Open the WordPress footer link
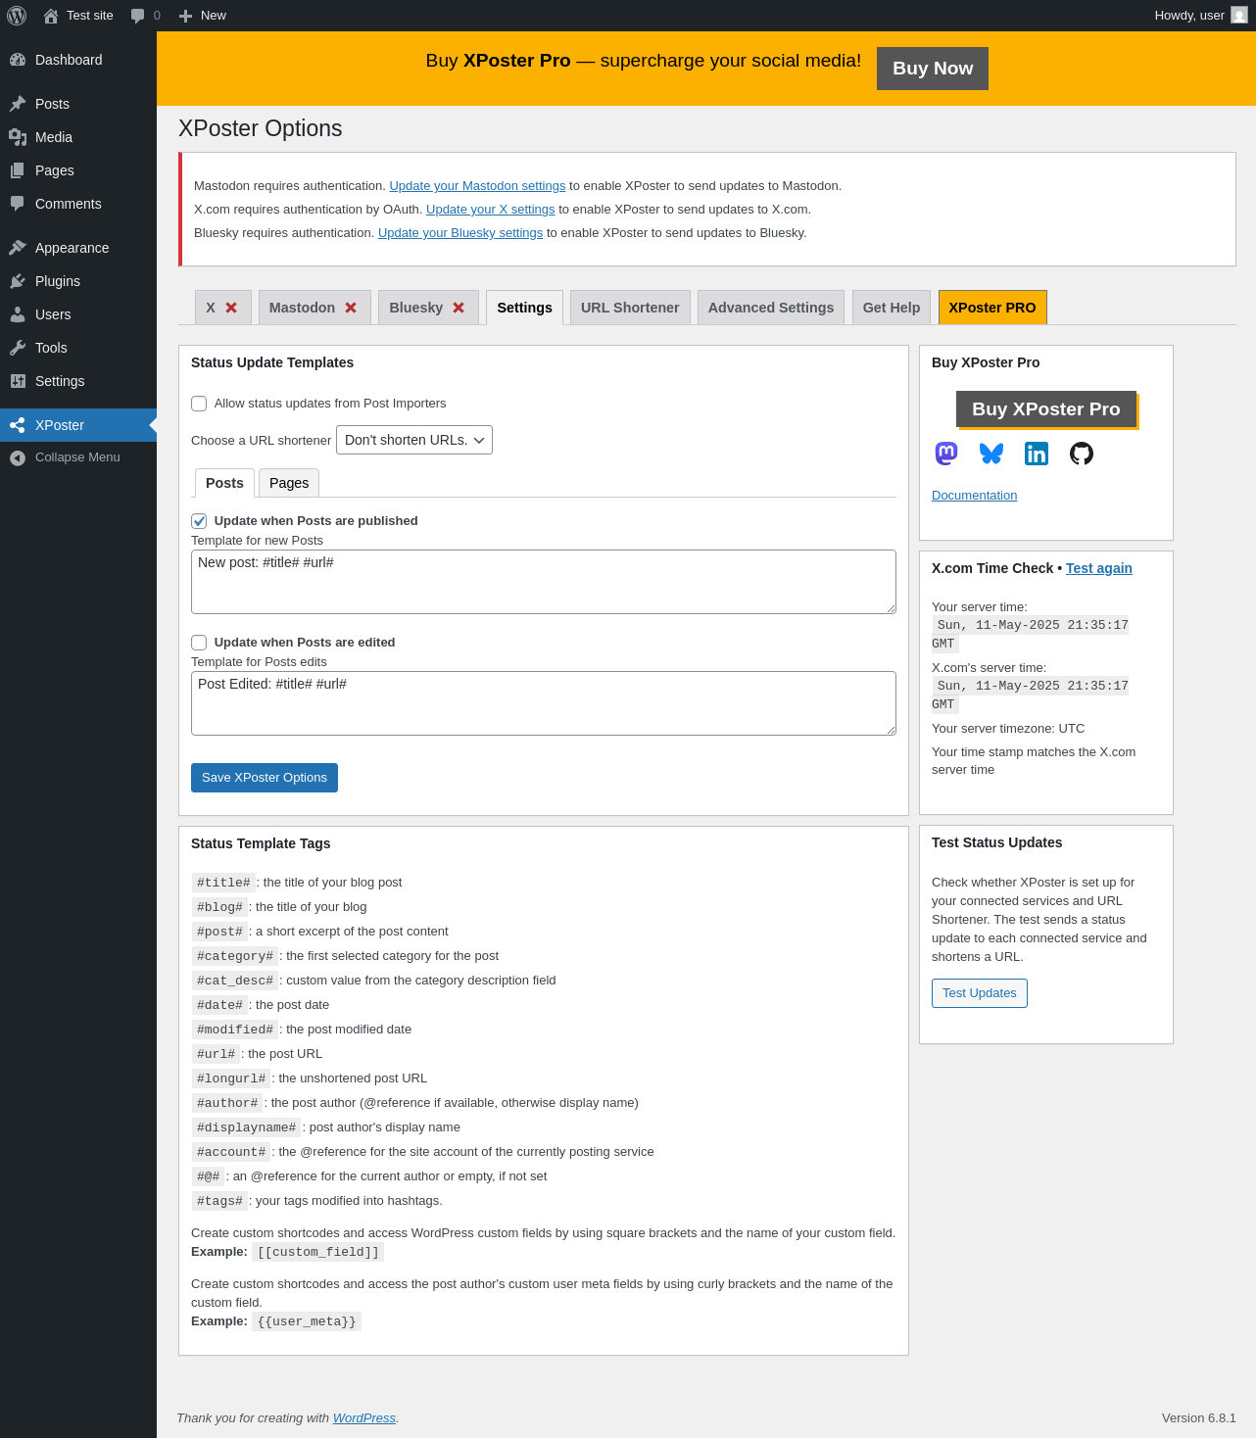This screenshot has height=1438, width=1256. (364, 1418)
